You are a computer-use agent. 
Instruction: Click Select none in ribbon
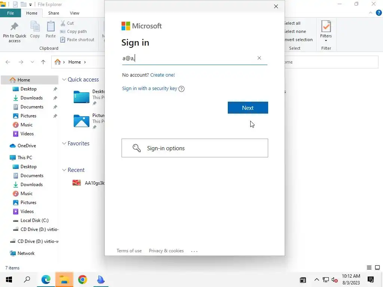[x=295, y=31]
